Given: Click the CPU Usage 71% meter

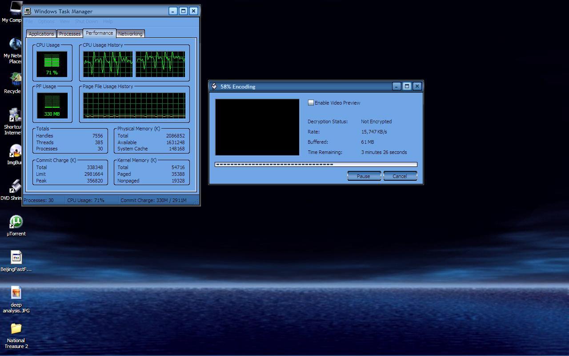Looking at the screenshot, I should tap(52, 64).
